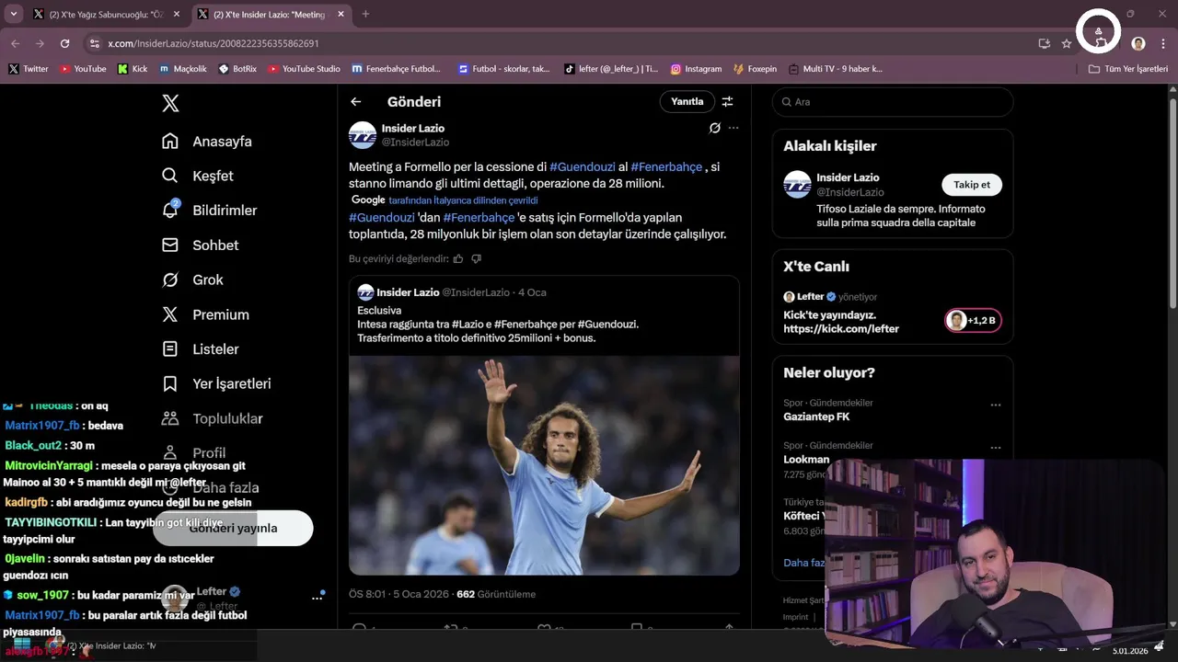Open the post's three-dot more menu
Viewport: 1178px width, 662px height.
pos(733,128)
